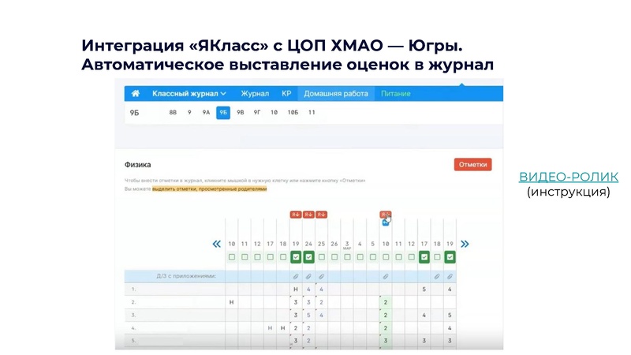Go to previous dates with « arrow
631x355 pixels.
[x=216, y=244]
